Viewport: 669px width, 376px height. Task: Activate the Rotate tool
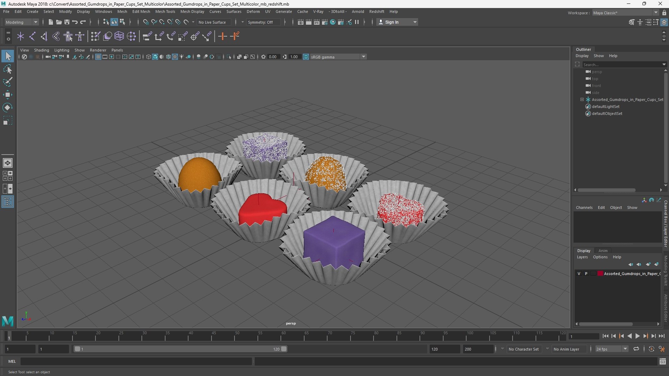8,108
